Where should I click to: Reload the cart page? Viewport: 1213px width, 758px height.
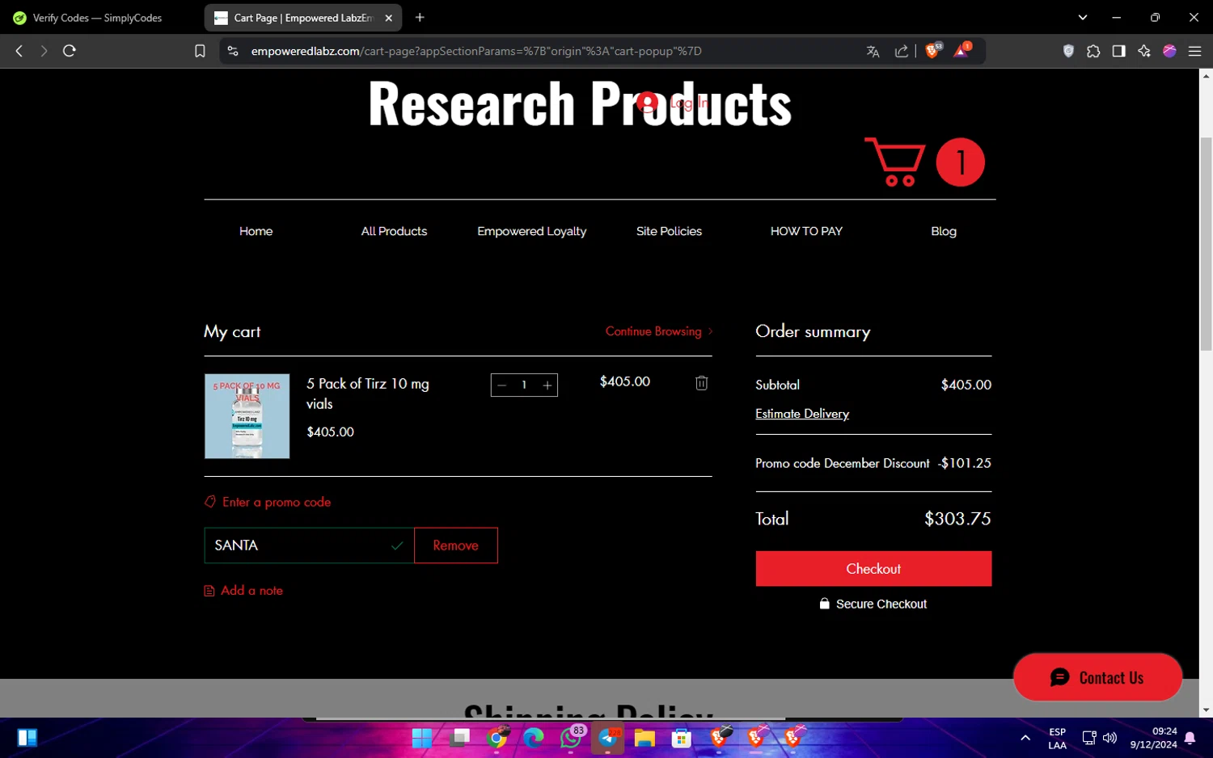70,51
